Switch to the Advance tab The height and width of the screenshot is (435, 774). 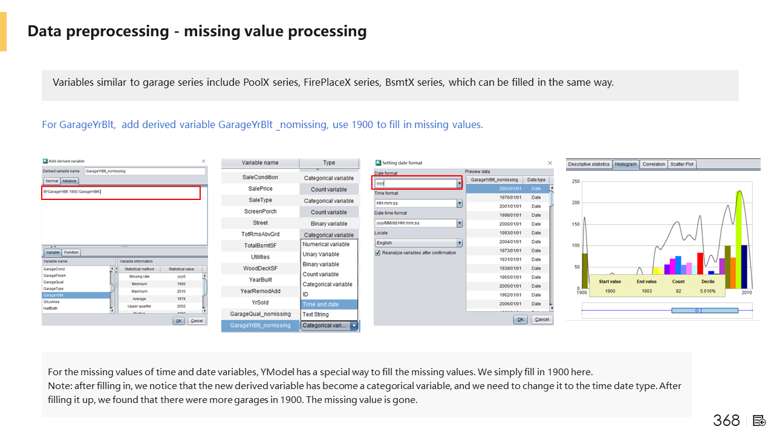pyautogui.click(x=70, y=181)
